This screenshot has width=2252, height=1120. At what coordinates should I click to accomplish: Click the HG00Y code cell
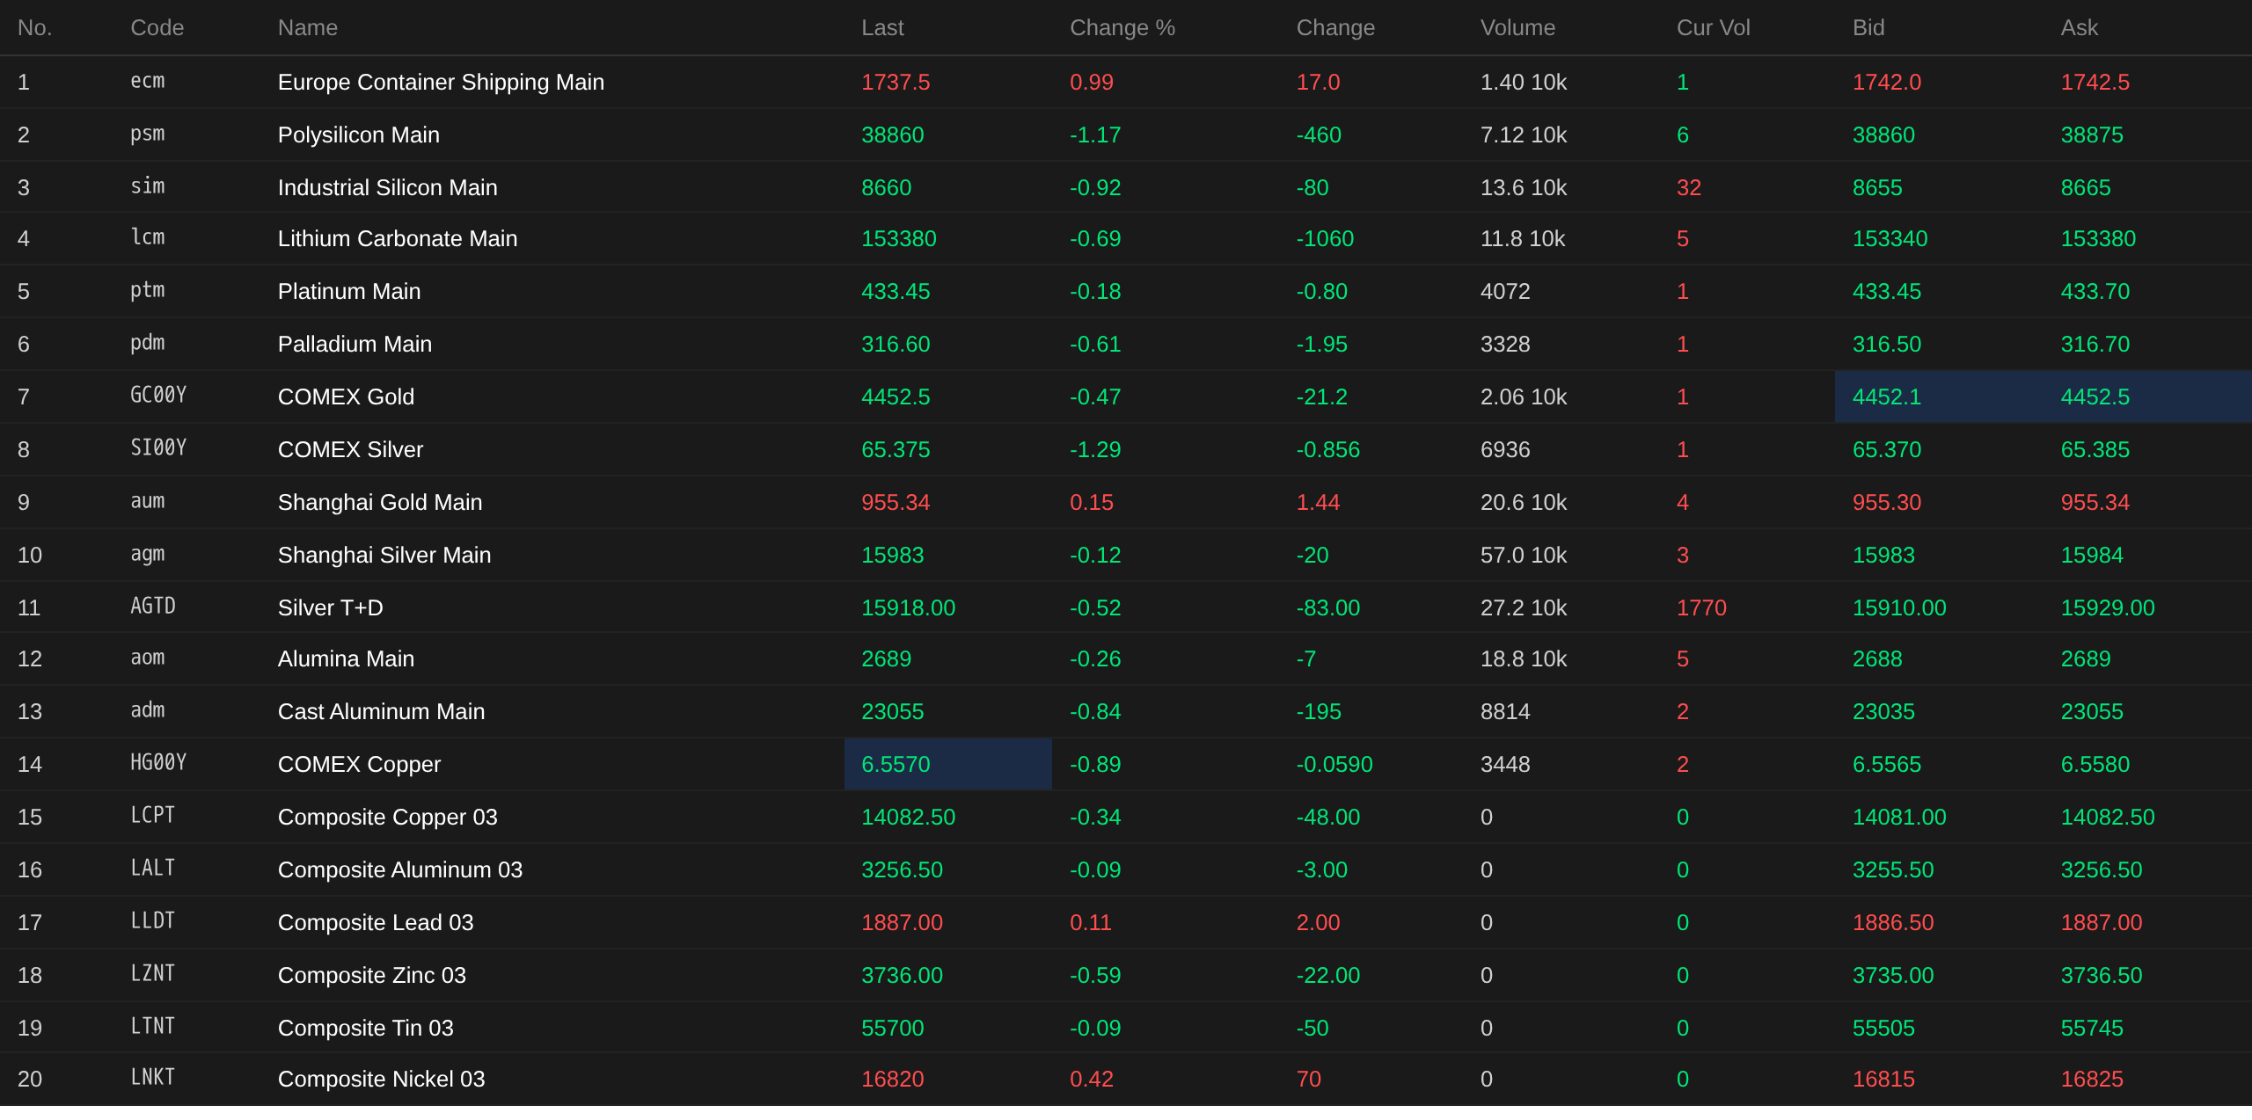158,763
